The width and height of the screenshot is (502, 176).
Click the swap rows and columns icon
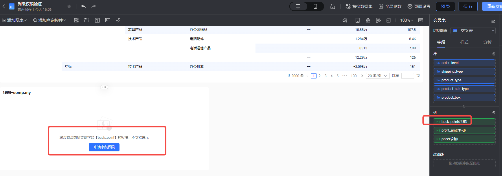pyautogui.click(x=464, y=106)
